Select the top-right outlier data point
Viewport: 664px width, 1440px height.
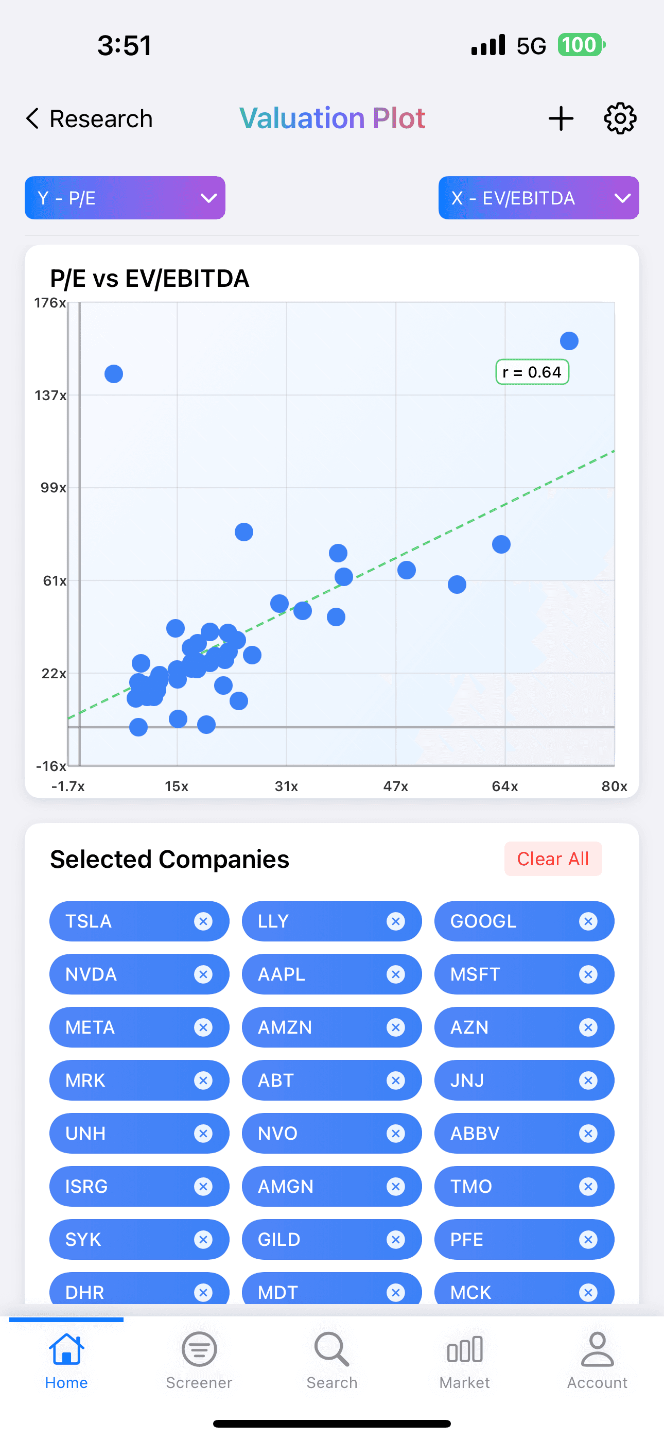(569, 341)
